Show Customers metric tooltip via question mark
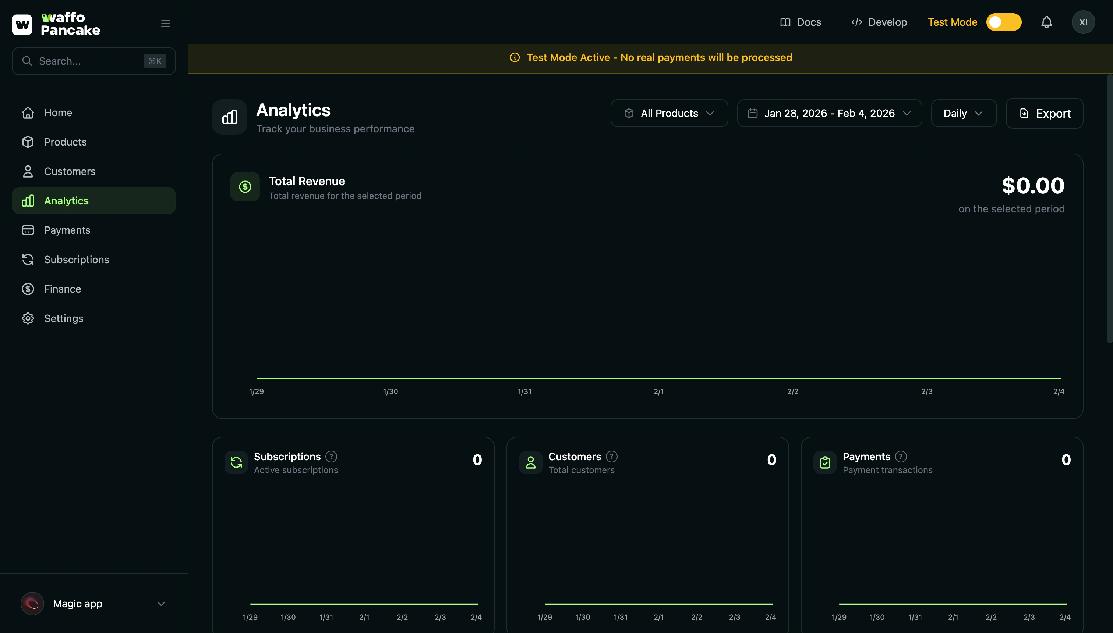Screen dimensions: 1113x633 point(612,457)
